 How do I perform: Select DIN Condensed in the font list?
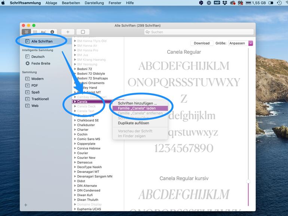pos(89,190)
